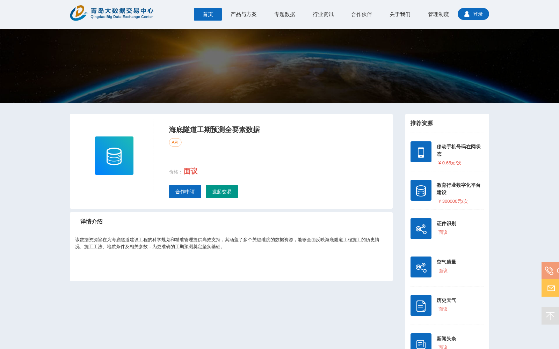Click the 合作申请 button

[x=185, y=192]
